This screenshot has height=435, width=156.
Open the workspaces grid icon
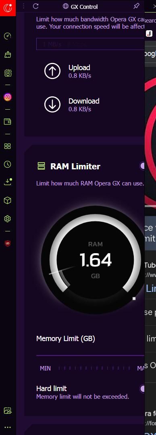click(x=8, y=146)
